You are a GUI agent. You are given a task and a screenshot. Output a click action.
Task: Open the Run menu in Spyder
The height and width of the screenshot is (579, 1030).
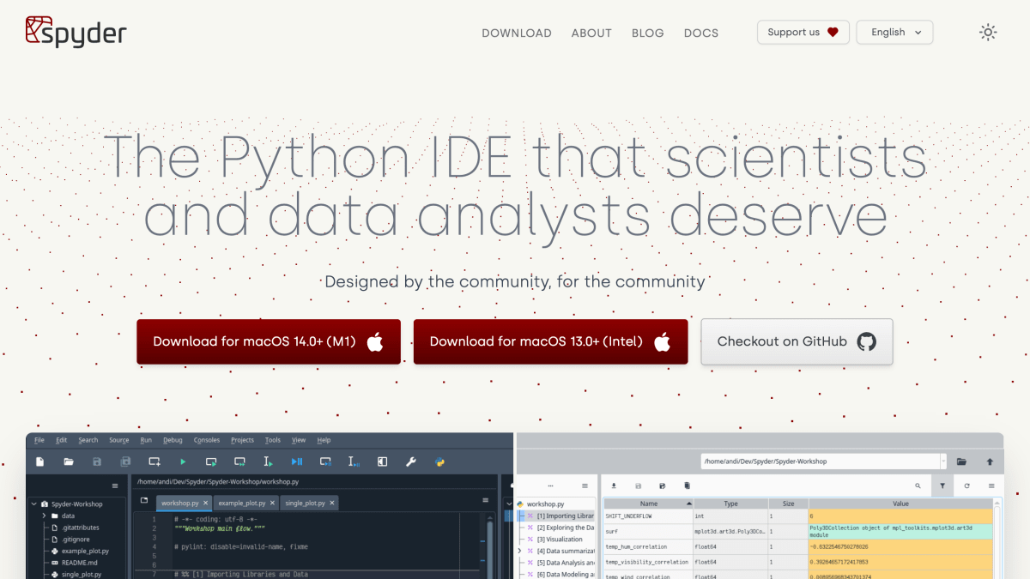point(146,440)
